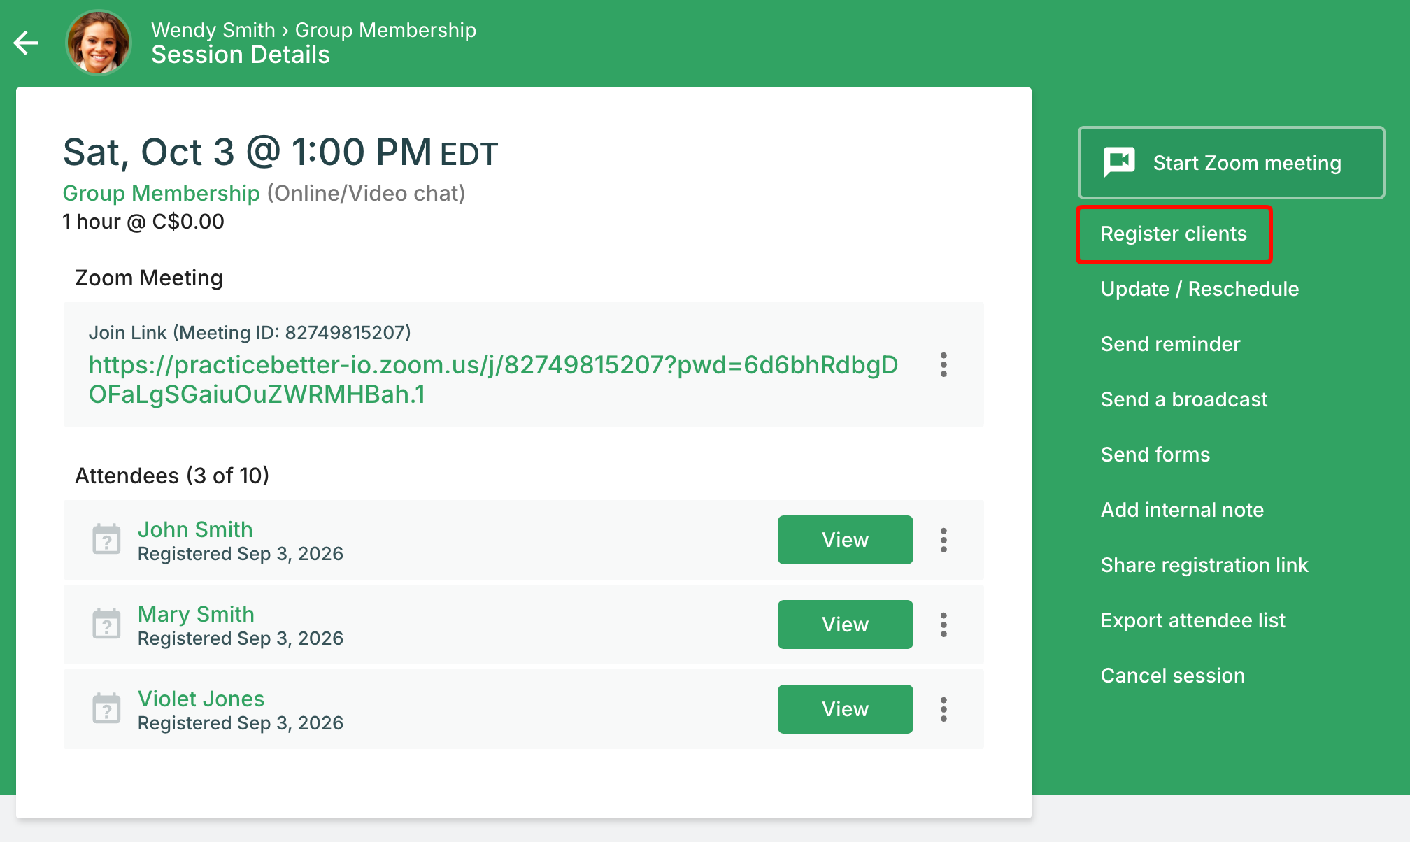
Task: Click John Smith's calendar status icon
Action: (107, 539)
